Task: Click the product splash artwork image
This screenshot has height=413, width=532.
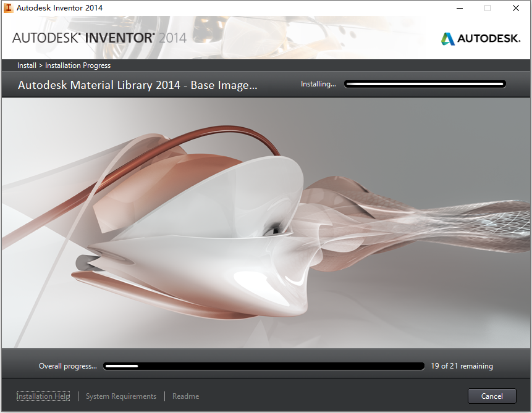Action: (x=266, y=223)
